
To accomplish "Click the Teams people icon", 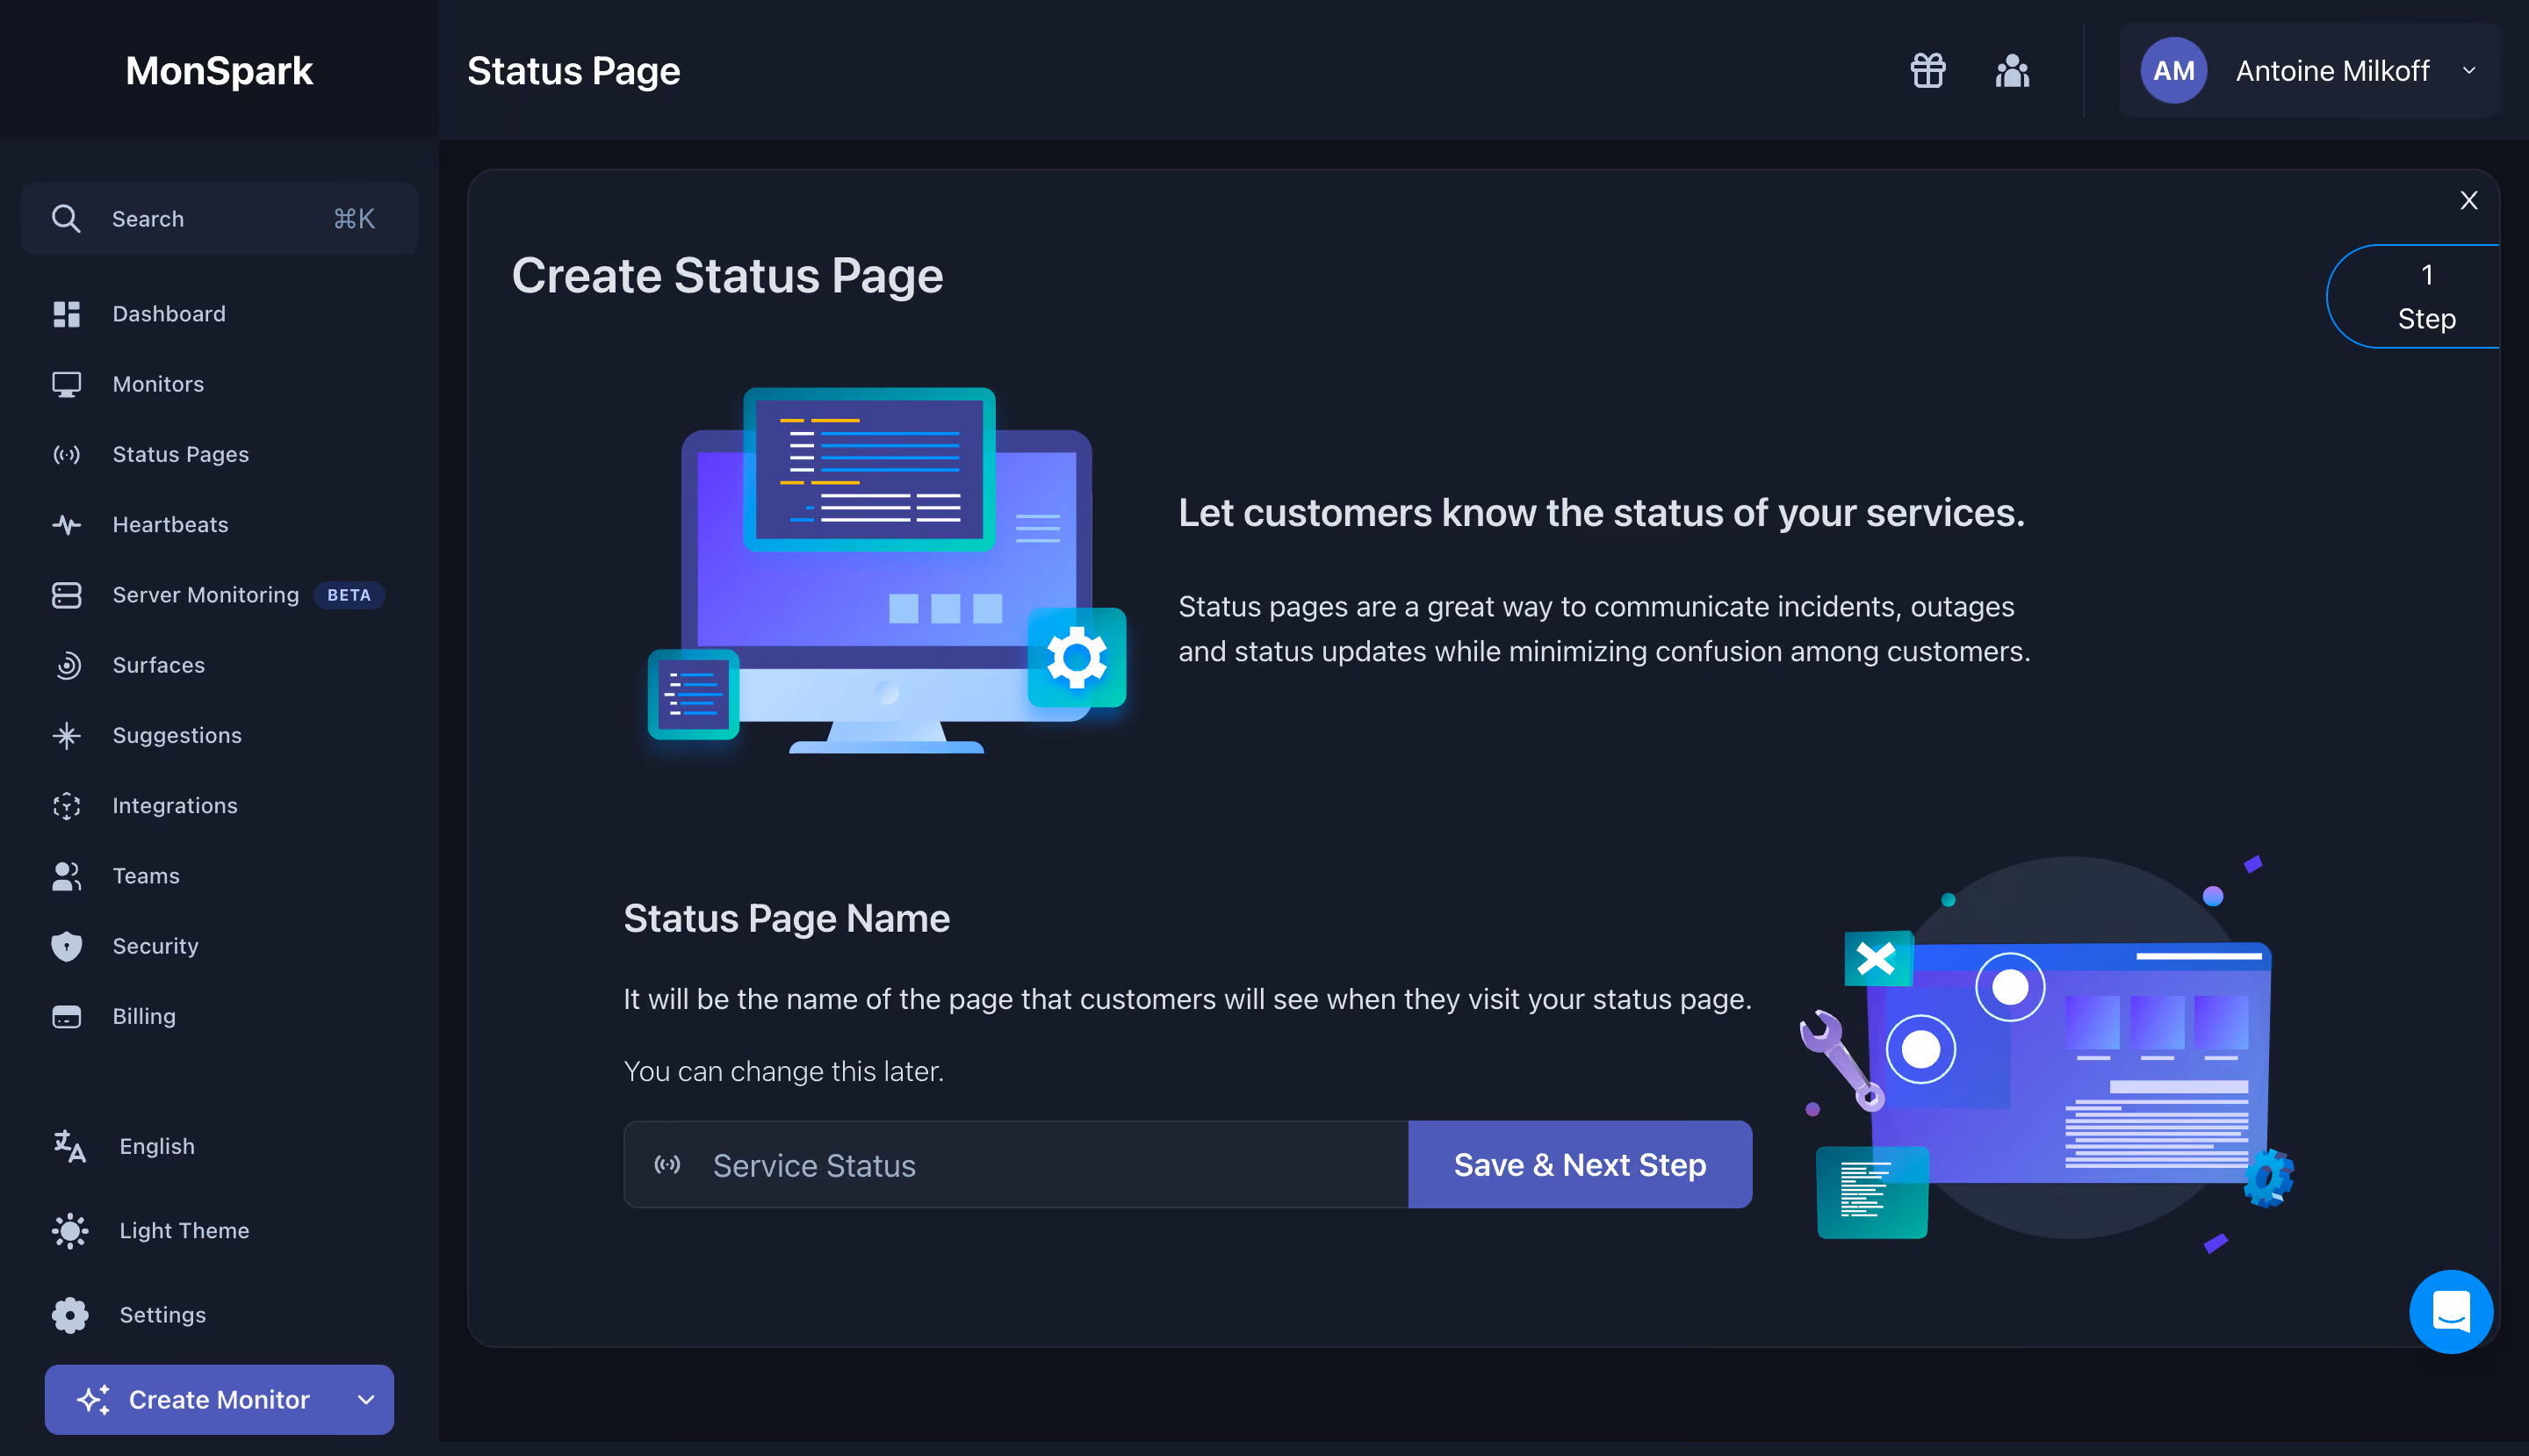I will (x=66, y=876).
